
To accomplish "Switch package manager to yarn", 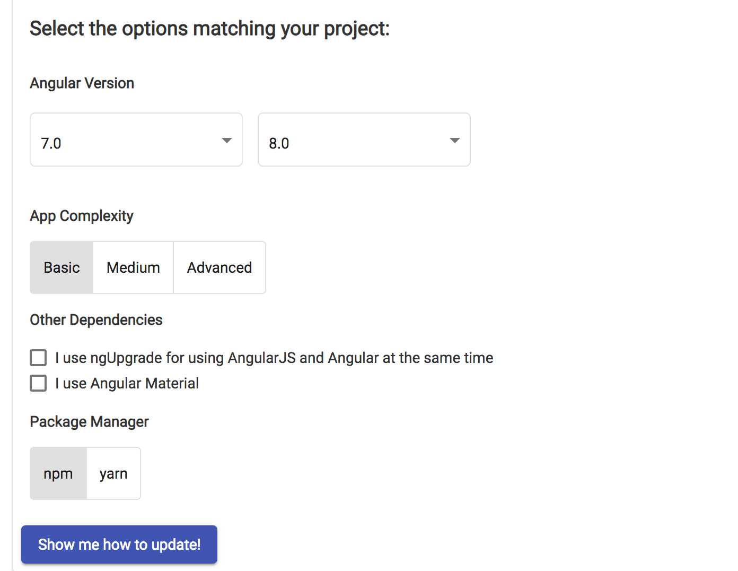I will click(x=113, y=473).
